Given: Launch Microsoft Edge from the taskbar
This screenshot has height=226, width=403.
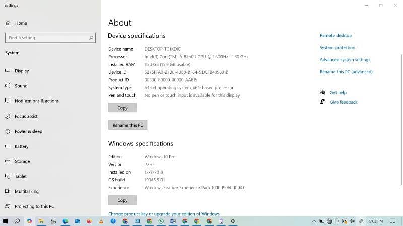Looking at the screenshot, I should click(65, 221).
